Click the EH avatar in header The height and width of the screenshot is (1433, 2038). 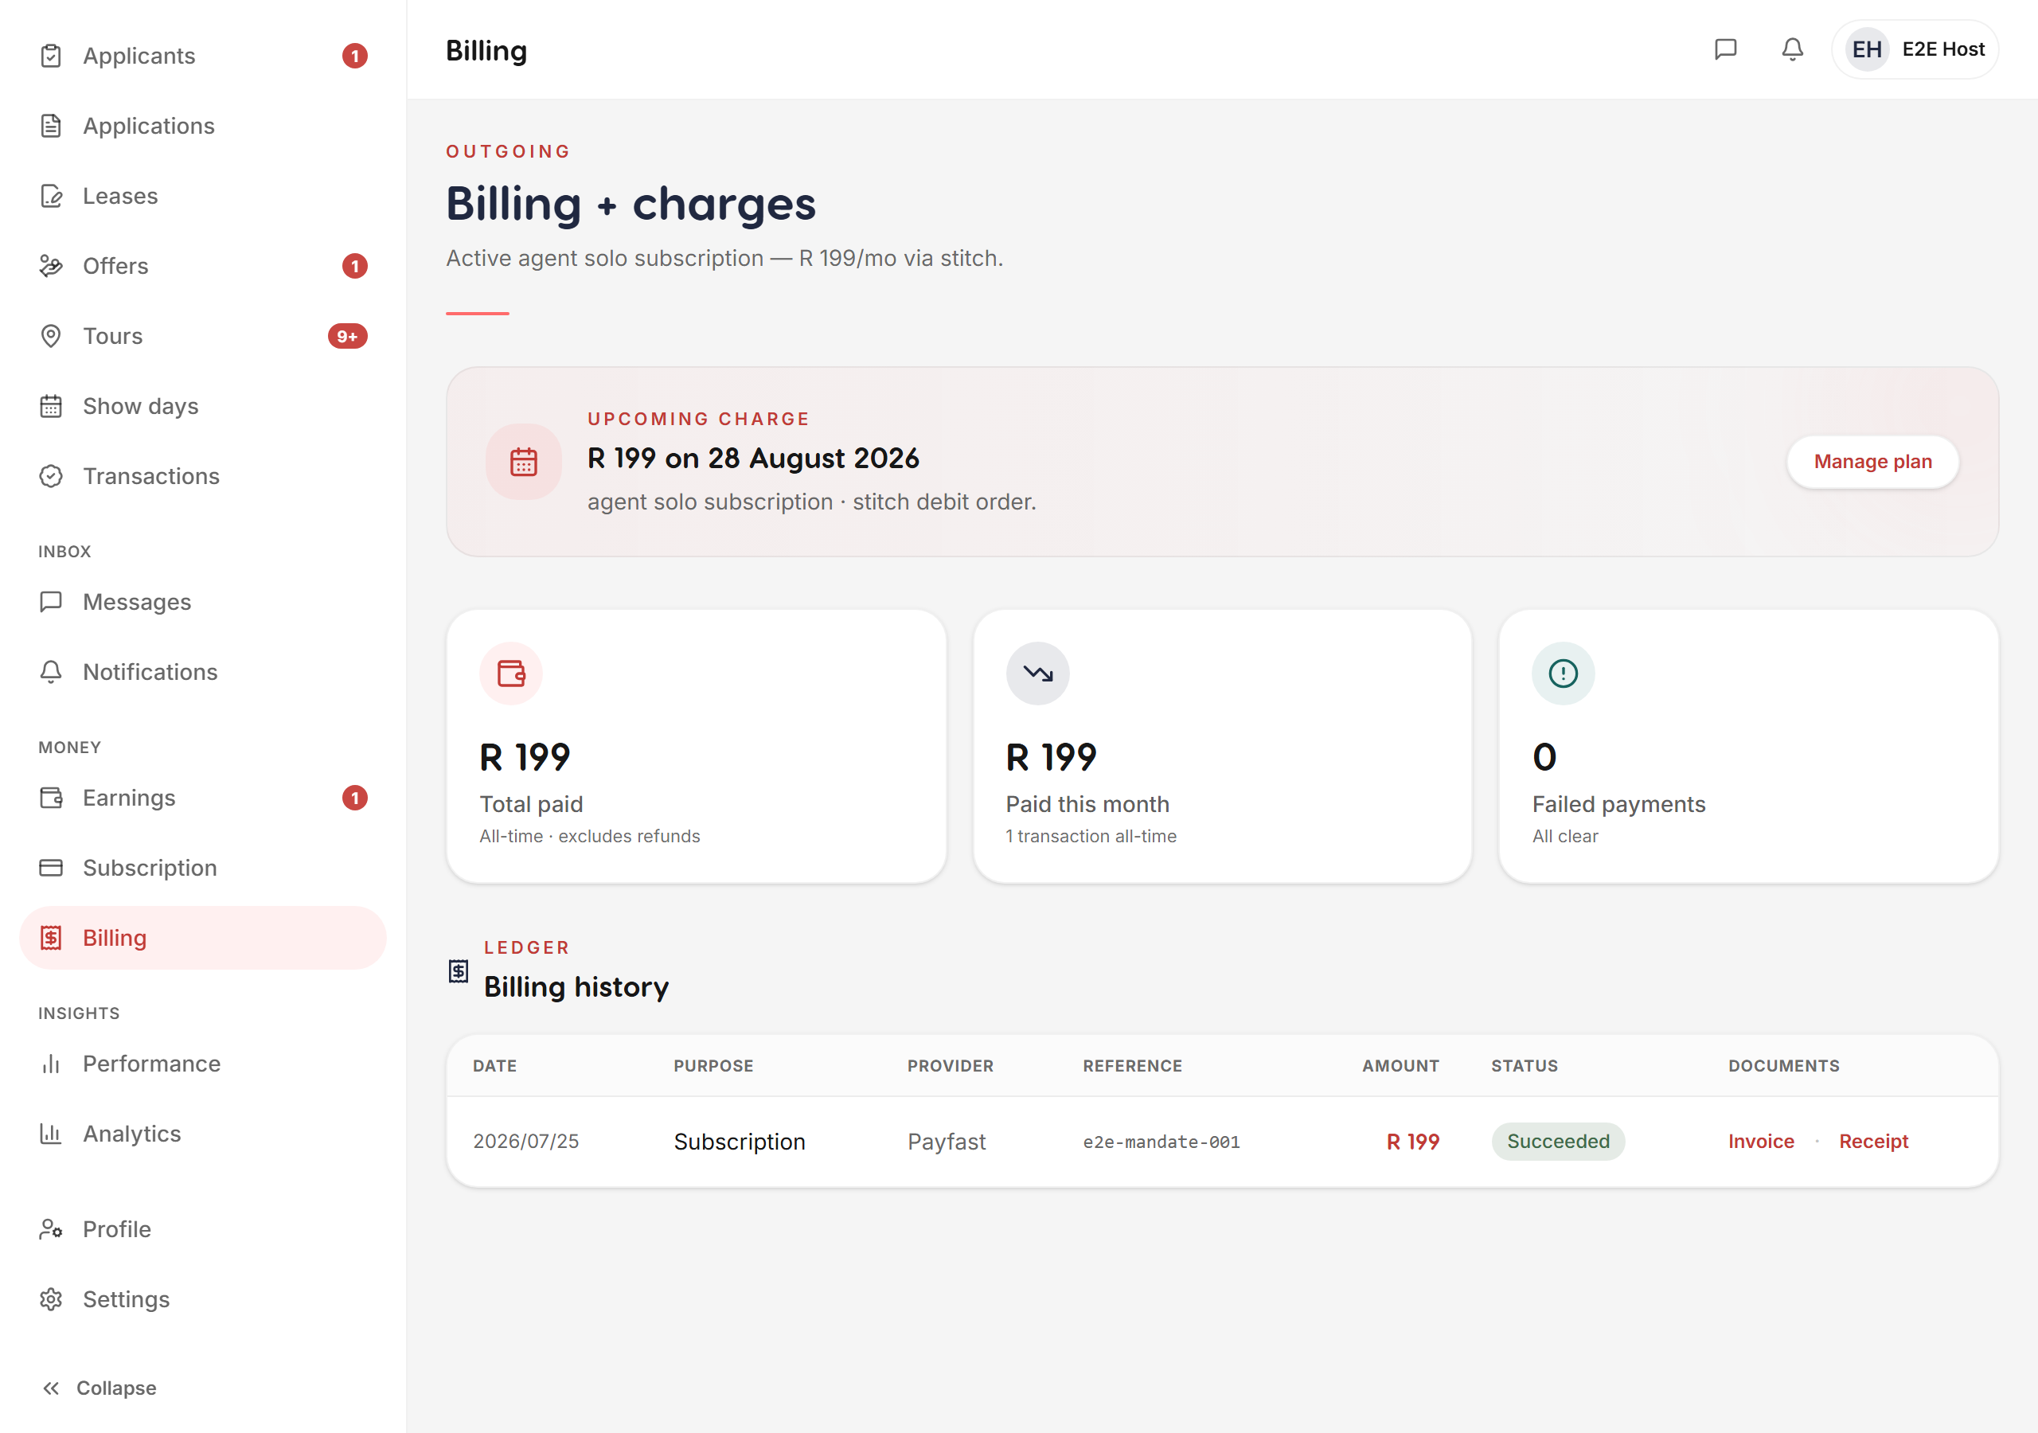click(x=1867, y=49)
